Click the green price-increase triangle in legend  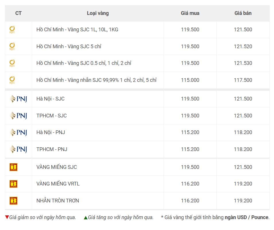[x=85, y=218]
